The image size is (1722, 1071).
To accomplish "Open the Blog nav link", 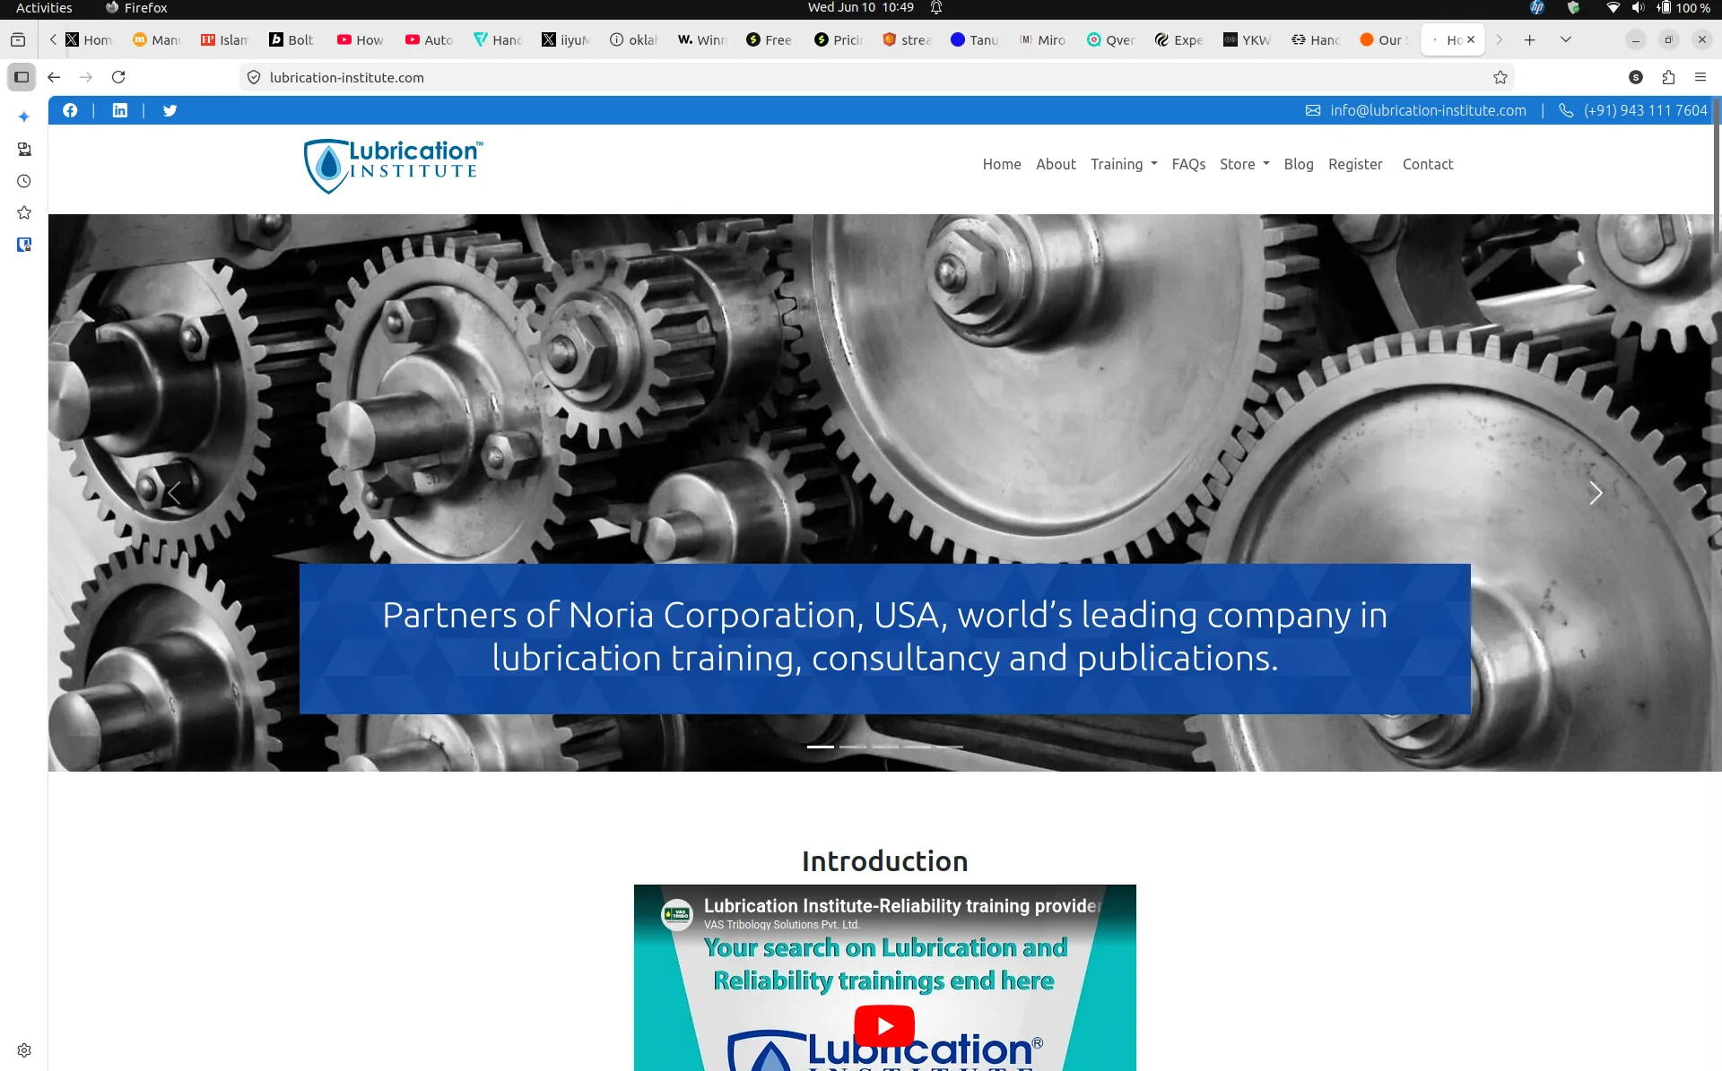I will 1299,164.
